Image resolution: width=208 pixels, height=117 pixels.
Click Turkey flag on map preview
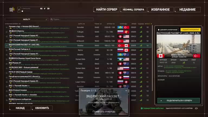pos(197,56)
